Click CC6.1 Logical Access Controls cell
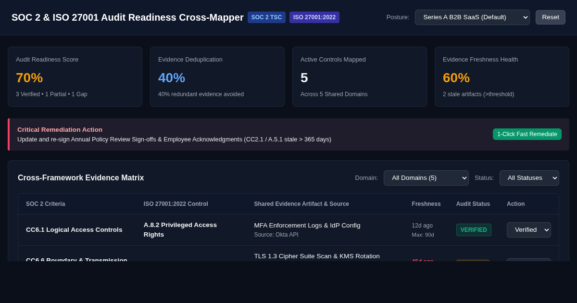 (74, 230)
